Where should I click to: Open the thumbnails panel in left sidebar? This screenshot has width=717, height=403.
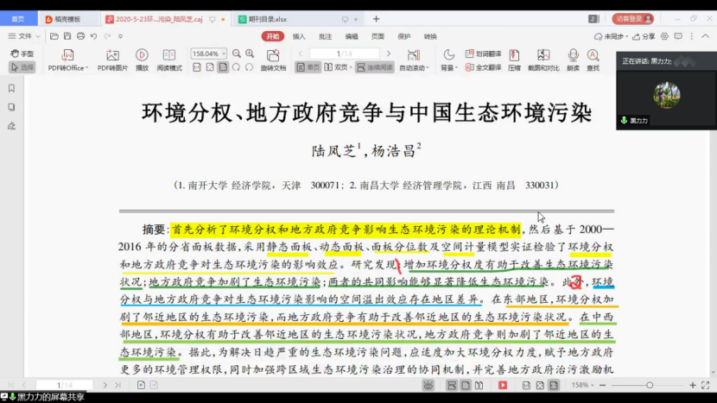coord(11,107)
